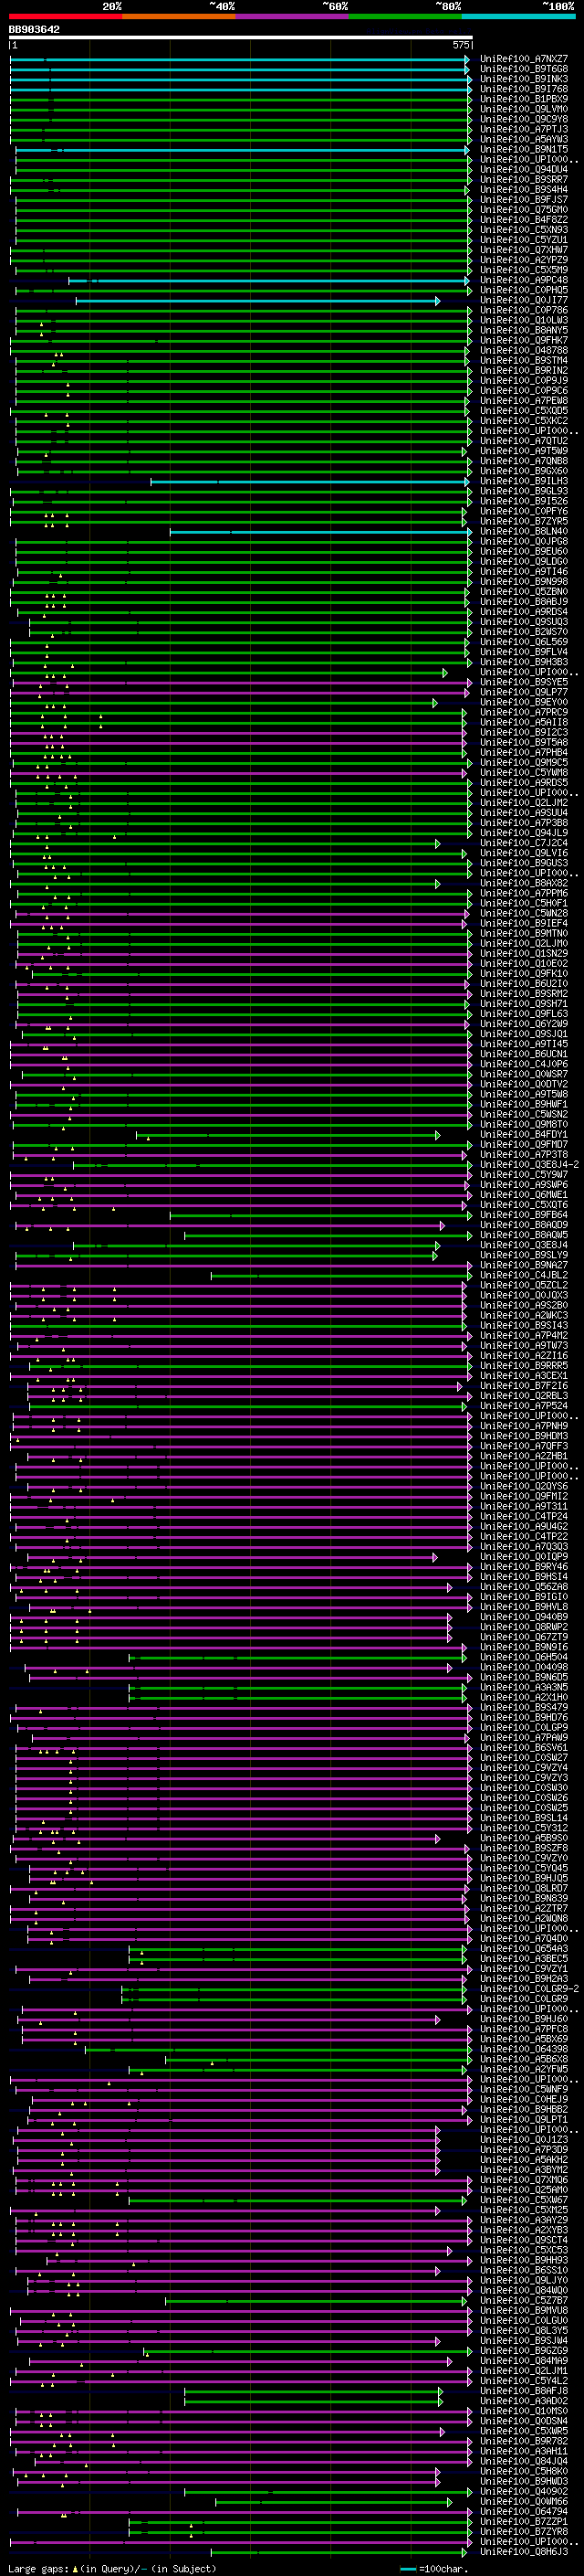Select the UniRef100_C5Z7B7 label
The height and width of the screenshot is (2576, 584).
[524, 2300]
